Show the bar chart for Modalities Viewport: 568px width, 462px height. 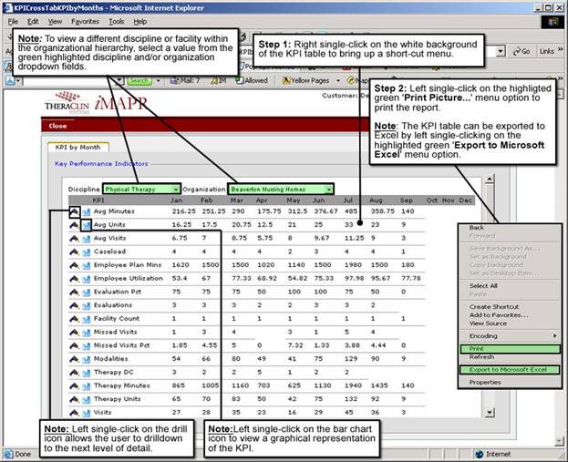86,360
